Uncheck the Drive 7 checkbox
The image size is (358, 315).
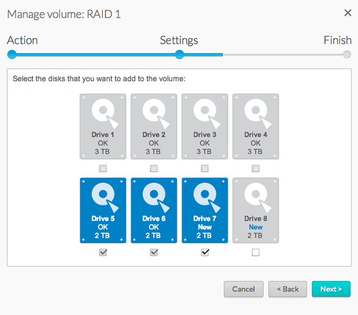click(x=205, y=252)
